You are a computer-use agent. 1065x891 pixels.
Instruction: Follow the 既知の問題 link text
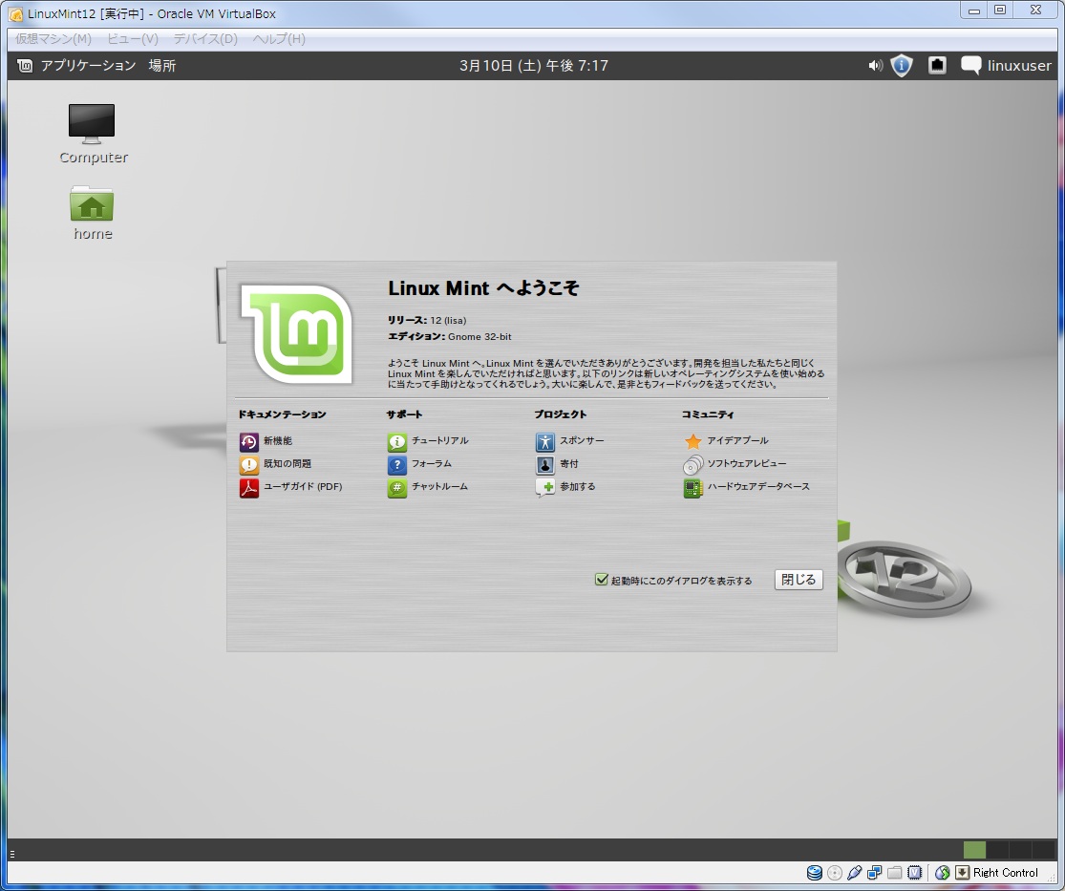(288, 464)
